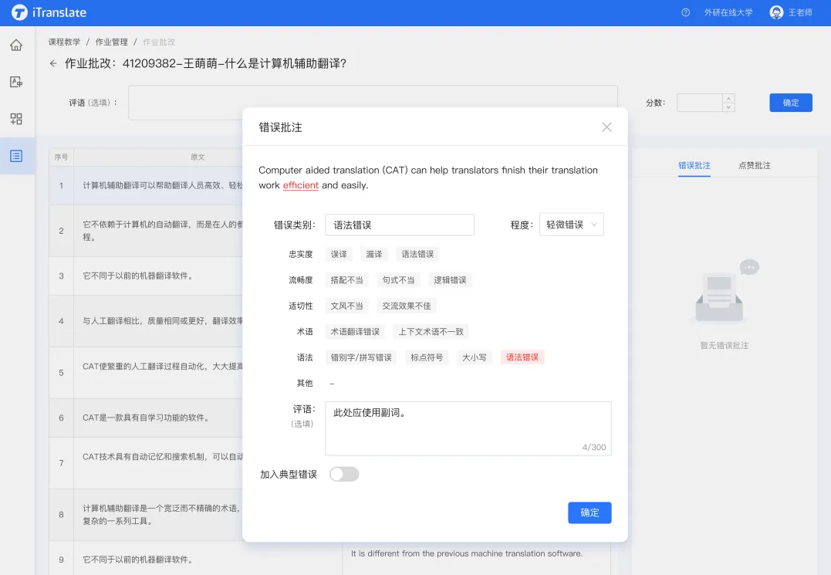Select the 标点符号 error tag
Viewport: 831px width, 575px height.
427,357
